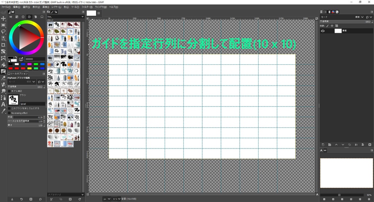374x202 pixels.
Task: Open brush tag filter dropdown
Action: pyautogui.click(x=83, y=17)
